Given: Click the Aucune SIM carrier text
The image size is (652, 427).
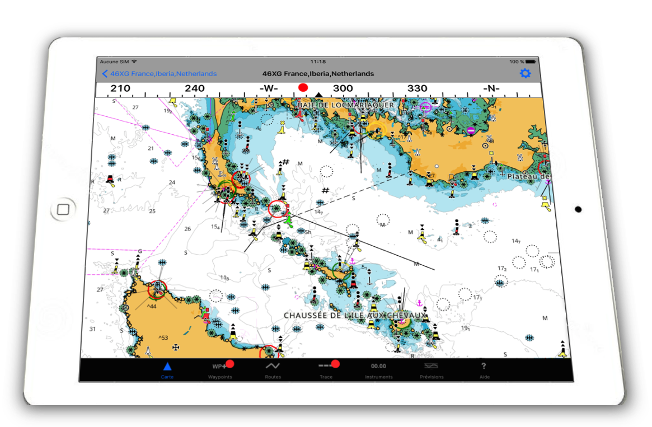Looking at the screenshot, I should [x=114, y=62].
